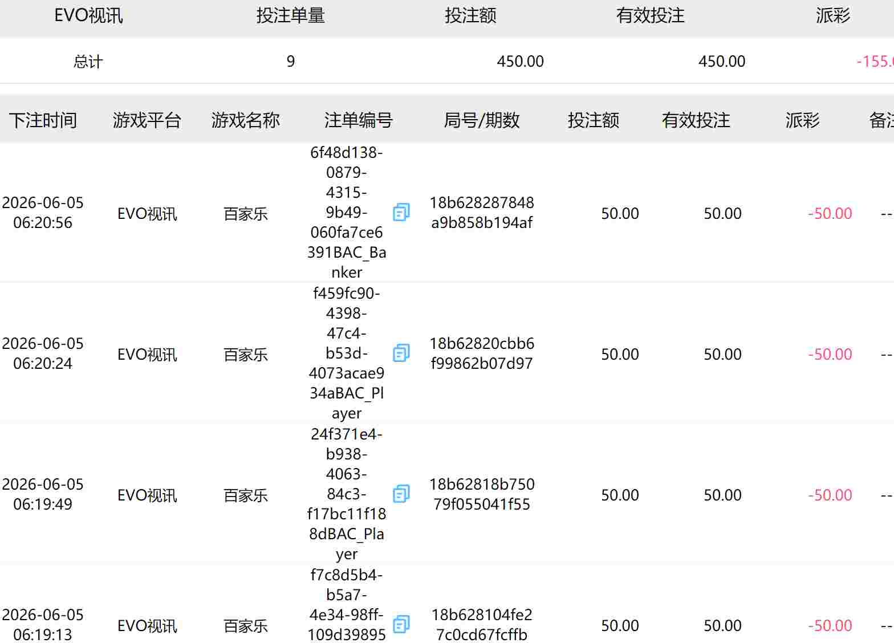Select payout -50.00 in 06:20:24 row
The height and width of the screenshot is (643, 894).
[830, 355]
